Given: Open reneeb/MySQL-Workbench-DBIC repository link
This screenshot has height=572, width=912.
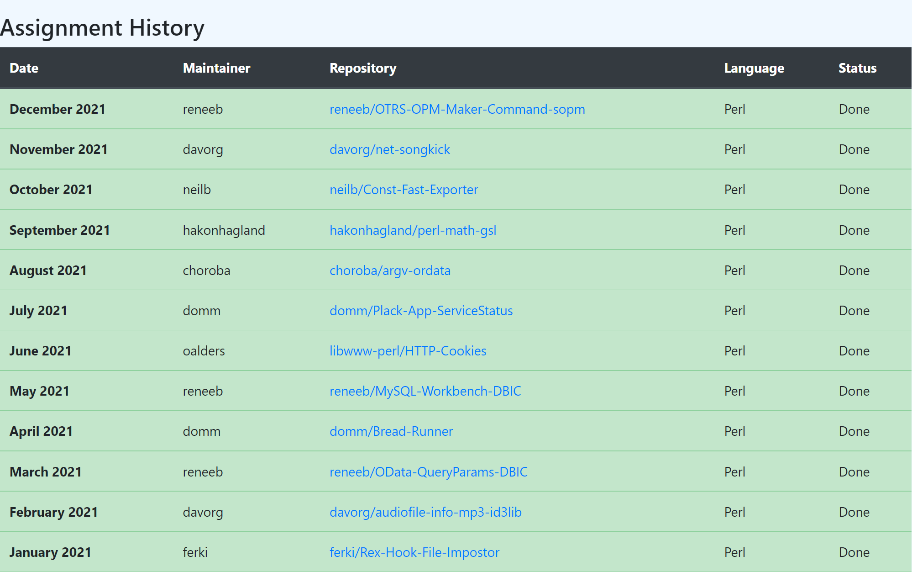Looking at the screenshot, I should click(425, 391).
